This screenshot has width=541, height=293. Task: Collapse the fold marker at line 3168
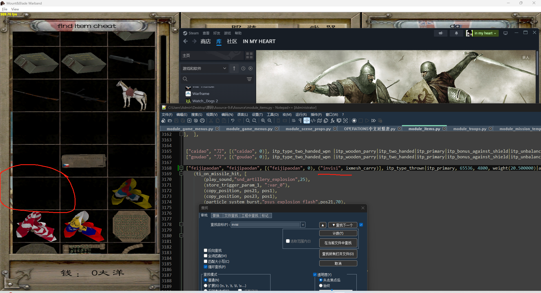pos(181,168)
